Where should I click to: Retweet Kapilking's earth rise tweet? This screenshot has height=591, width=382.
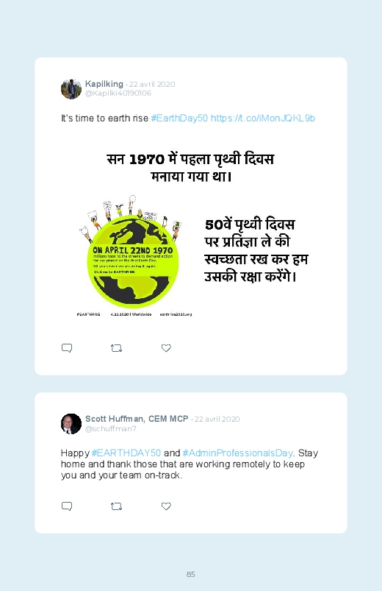pyautogui.click(x=116, y=348)
